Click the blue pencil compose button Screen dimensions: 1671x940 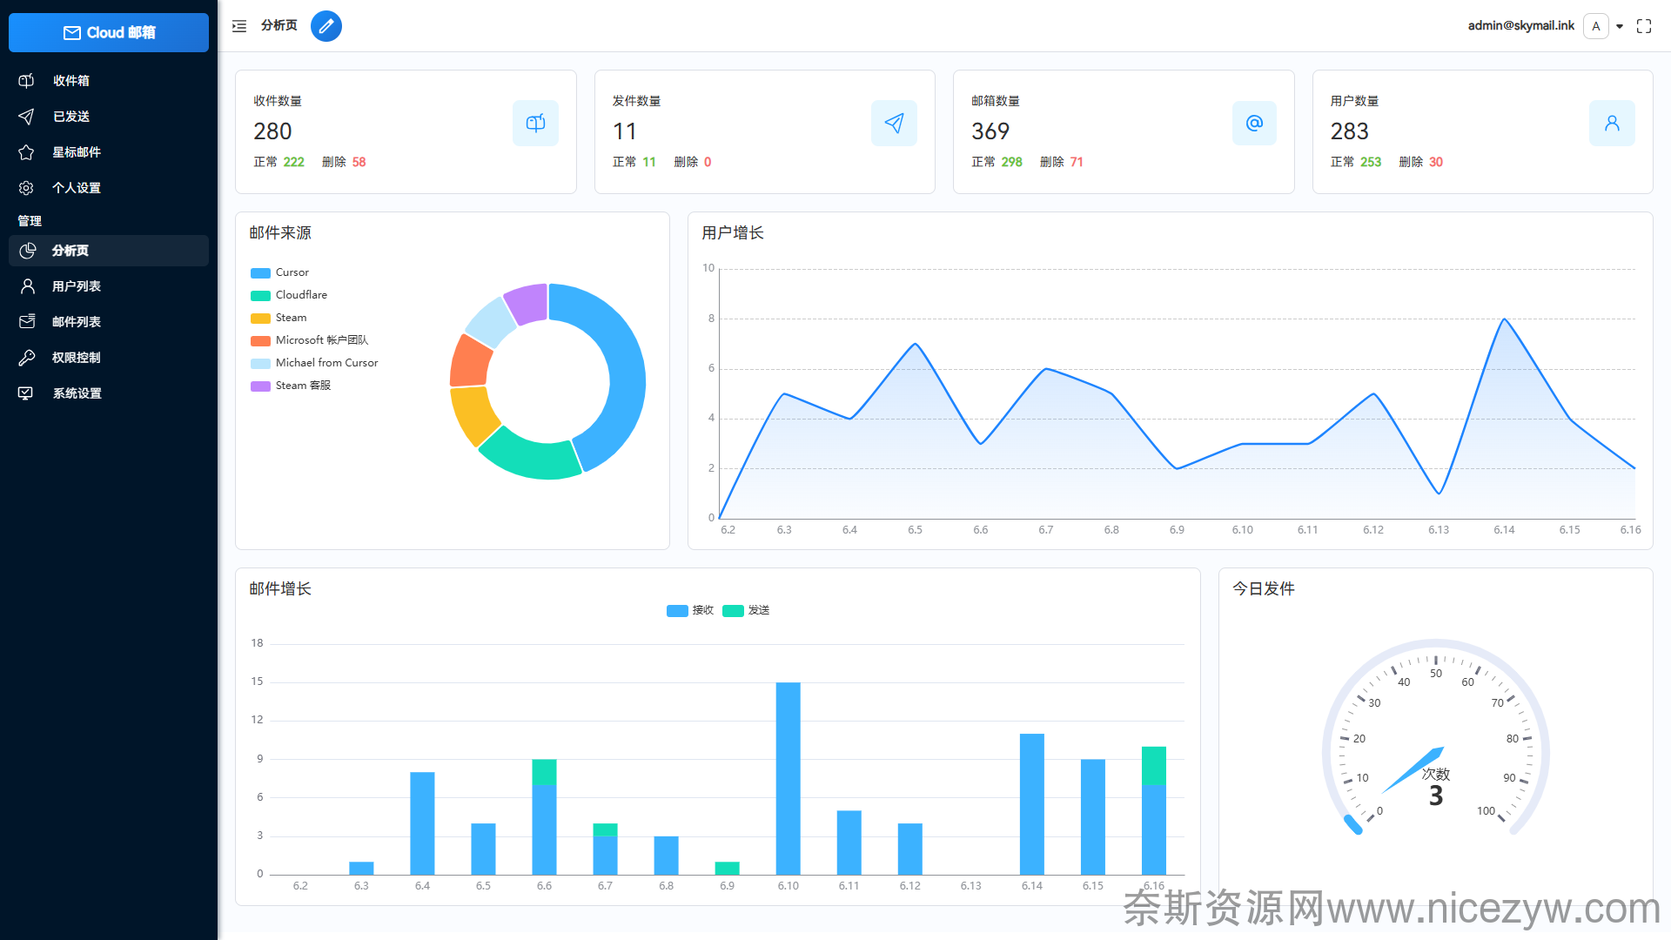(326, 26)
